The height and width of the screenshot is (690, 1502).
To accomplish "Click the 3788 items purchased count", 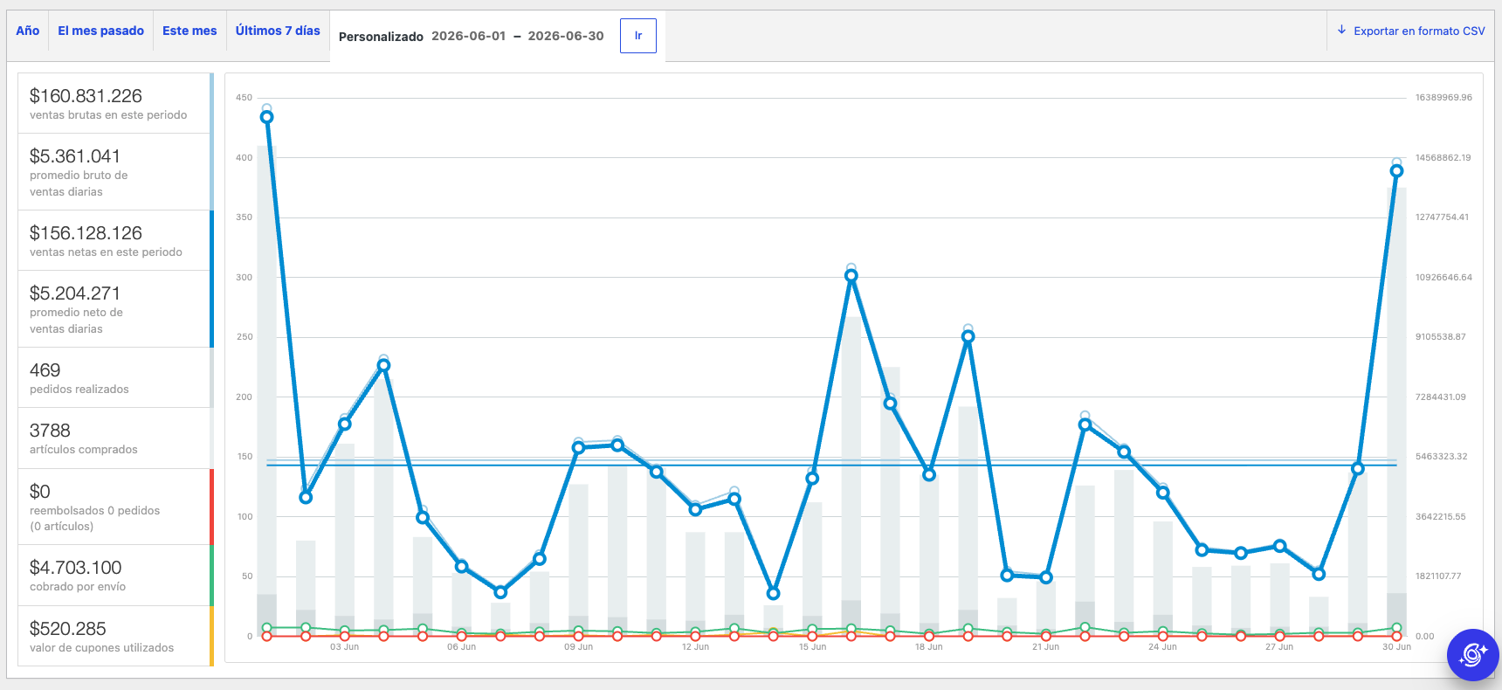I will (x=50, y=431).
